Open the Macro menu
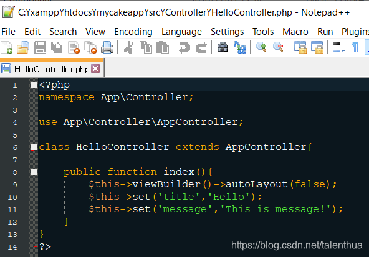The height and width of the screenshot is (257, 369). coord(295,32)
